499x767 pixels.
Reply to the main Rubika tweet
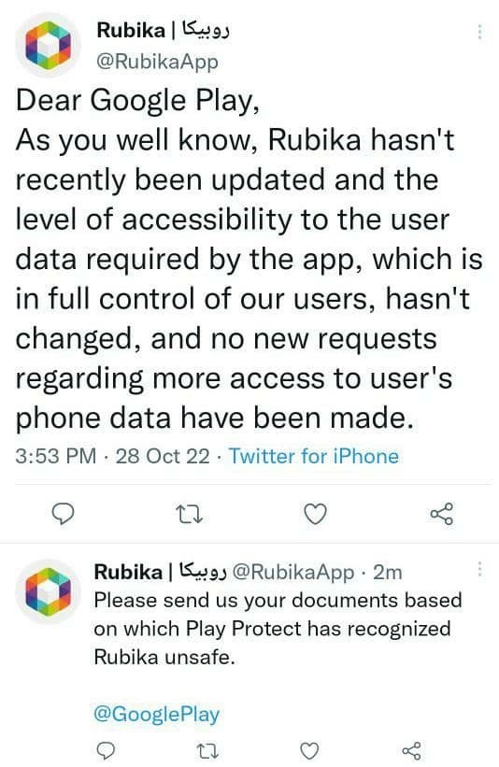point(64,515)
